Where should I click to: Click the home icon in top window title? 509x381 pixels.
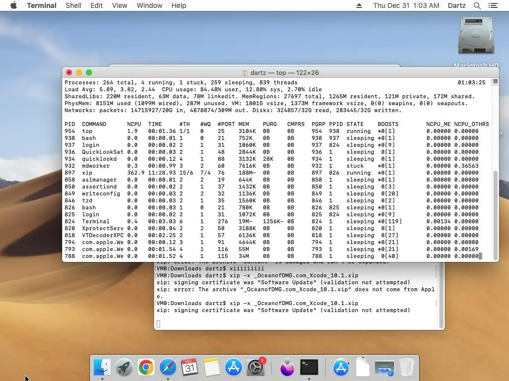click(245, 73)
